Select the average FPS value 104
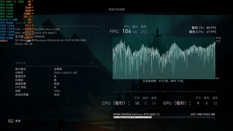 click(126, 31)
